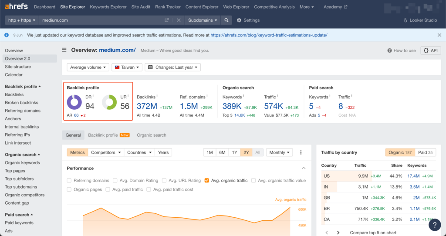Screen dimensions: 446x236
Task: Enable Referring domains checkbox
Action: (69, 180)
